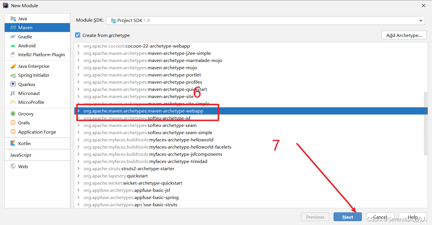Pick the Grails icon
This screenshot has width=432, height=225.
tap(13, 123)
